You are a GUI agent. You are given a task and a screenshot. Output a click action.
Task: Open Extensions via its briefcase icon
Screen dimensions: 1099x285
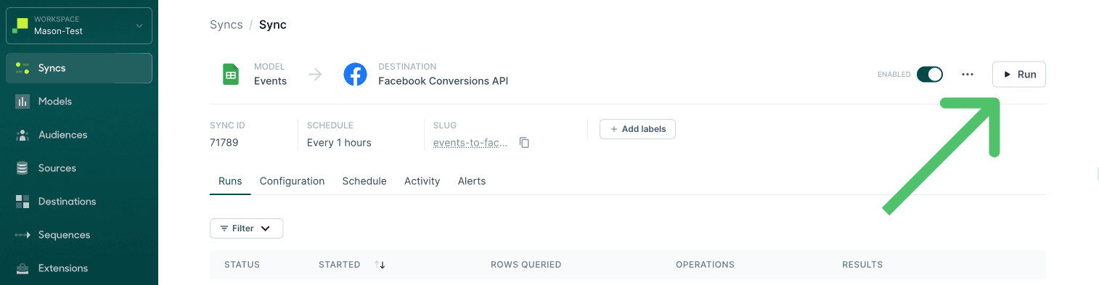(x=23, y=268)
